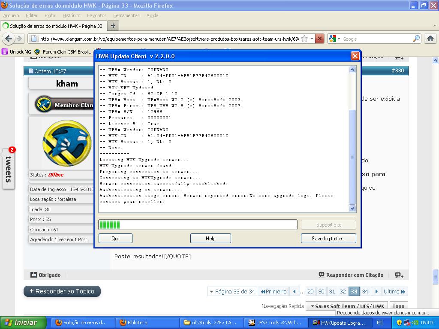
Task: Expand the Página 33 de 34 dropdown
Action: point(232,291)
